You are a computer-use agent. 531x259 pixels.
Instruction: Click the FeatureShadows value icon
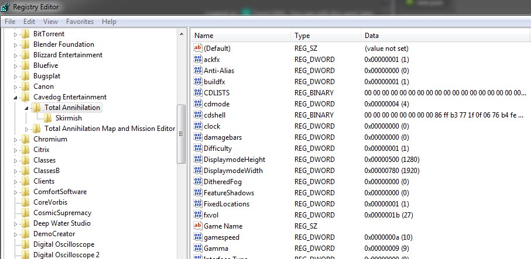pos(197,192)
